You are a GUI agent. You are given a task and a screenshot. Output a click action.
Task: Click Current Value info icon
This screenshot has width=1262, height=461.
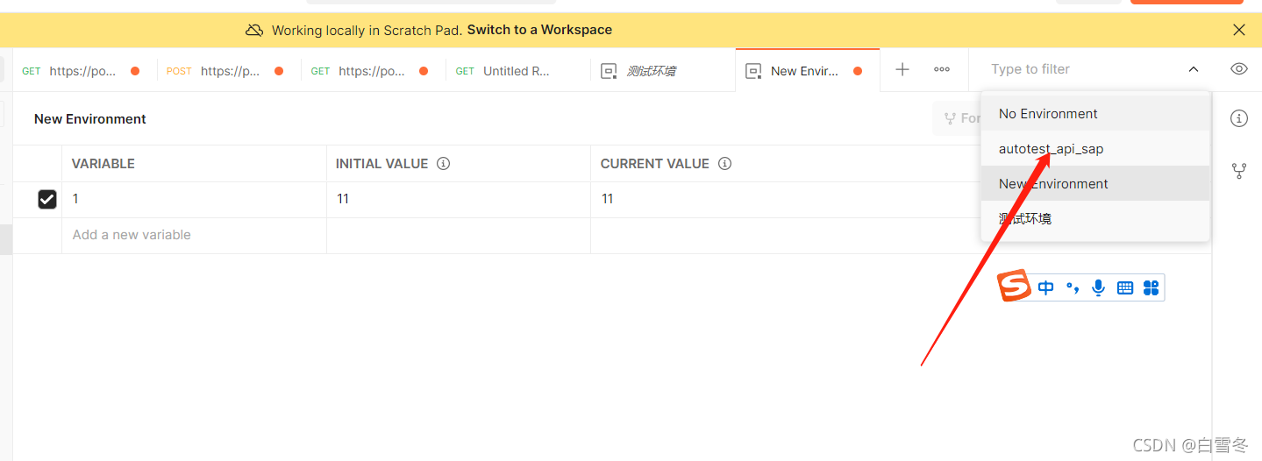pyautogui.click(x=724, y=164)
